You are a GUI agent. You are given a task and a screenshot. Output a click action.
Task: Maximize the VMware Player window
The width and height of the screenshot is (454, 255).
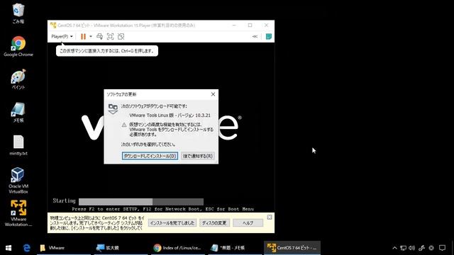[x=250, y=25]
